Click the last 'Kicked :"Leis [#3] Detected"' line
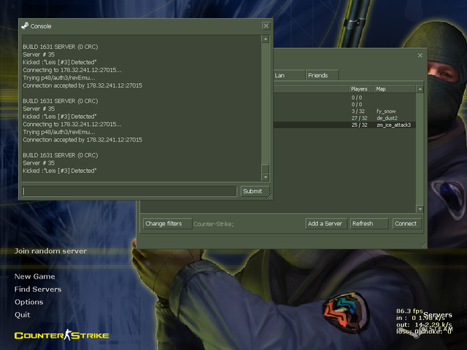The width and height of the screenshot is (467, 350). (x=60, y=171)
